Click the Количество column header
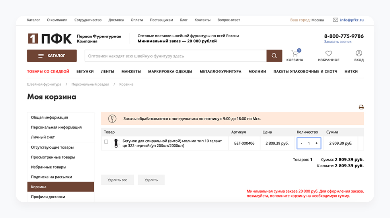Viewport: 390px width, 218px height. 307,132
